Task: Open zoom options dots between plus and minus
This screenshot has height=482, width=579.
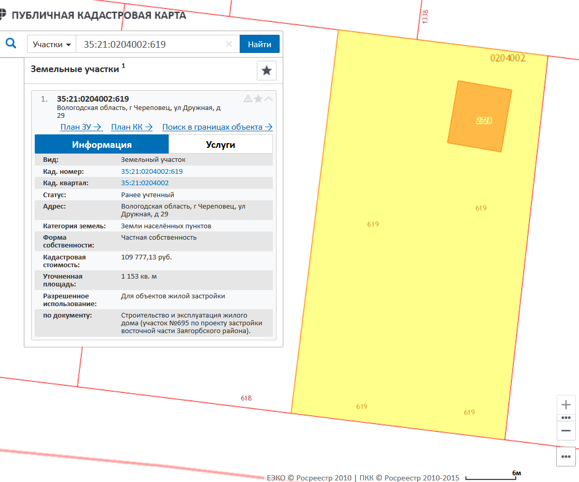Action: click(x=566, y=418)
